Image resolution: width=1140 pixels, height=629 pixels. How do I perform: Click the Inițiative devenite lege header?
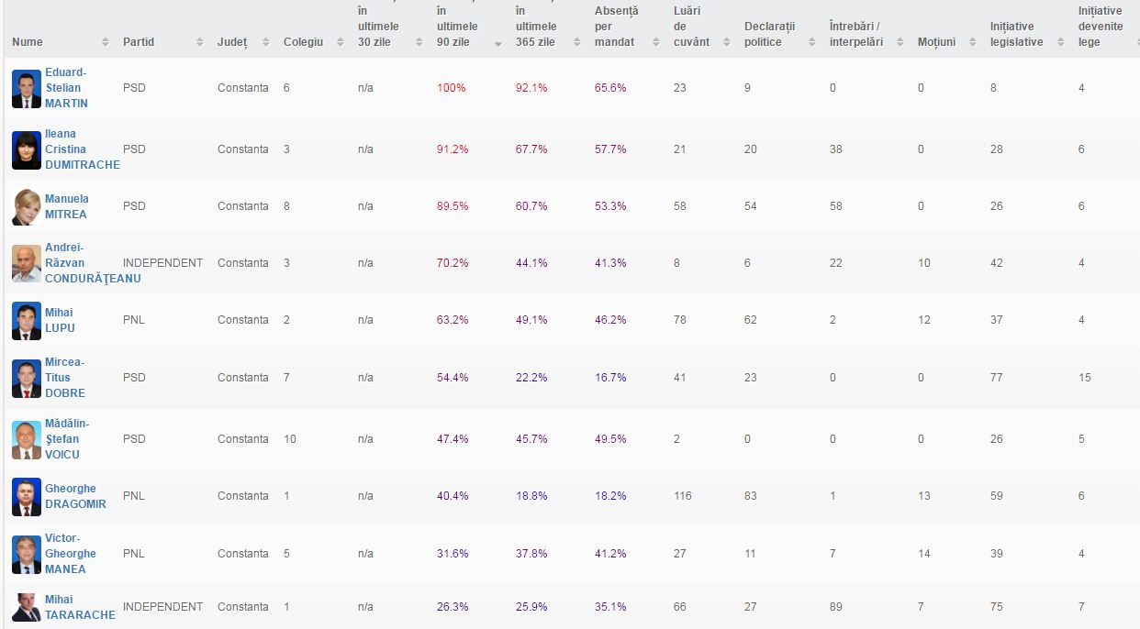(1101, 27)
